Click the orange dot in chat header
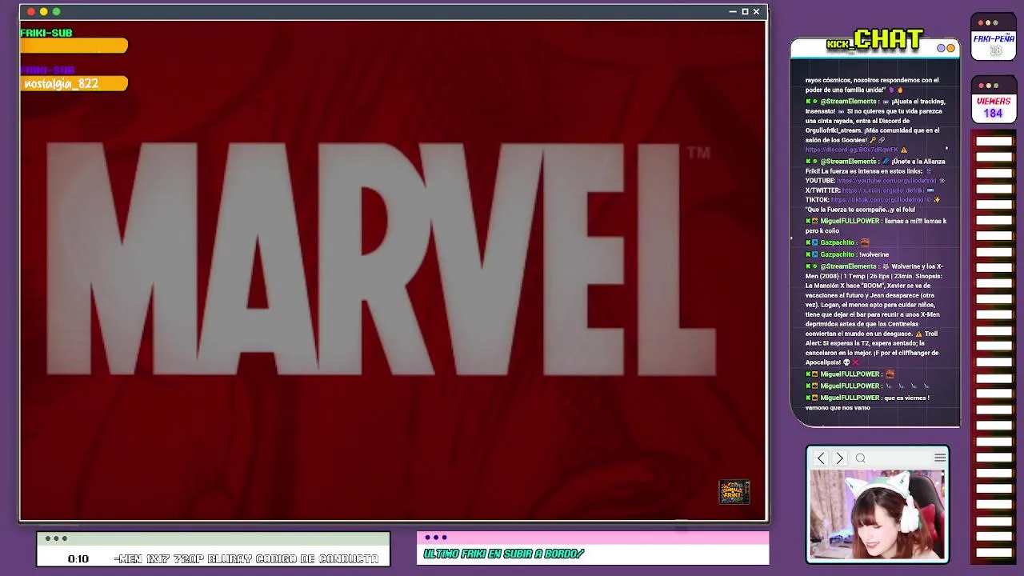Image resolution: width=1024 pixels, height=576 pixels. tap(951, 48)
